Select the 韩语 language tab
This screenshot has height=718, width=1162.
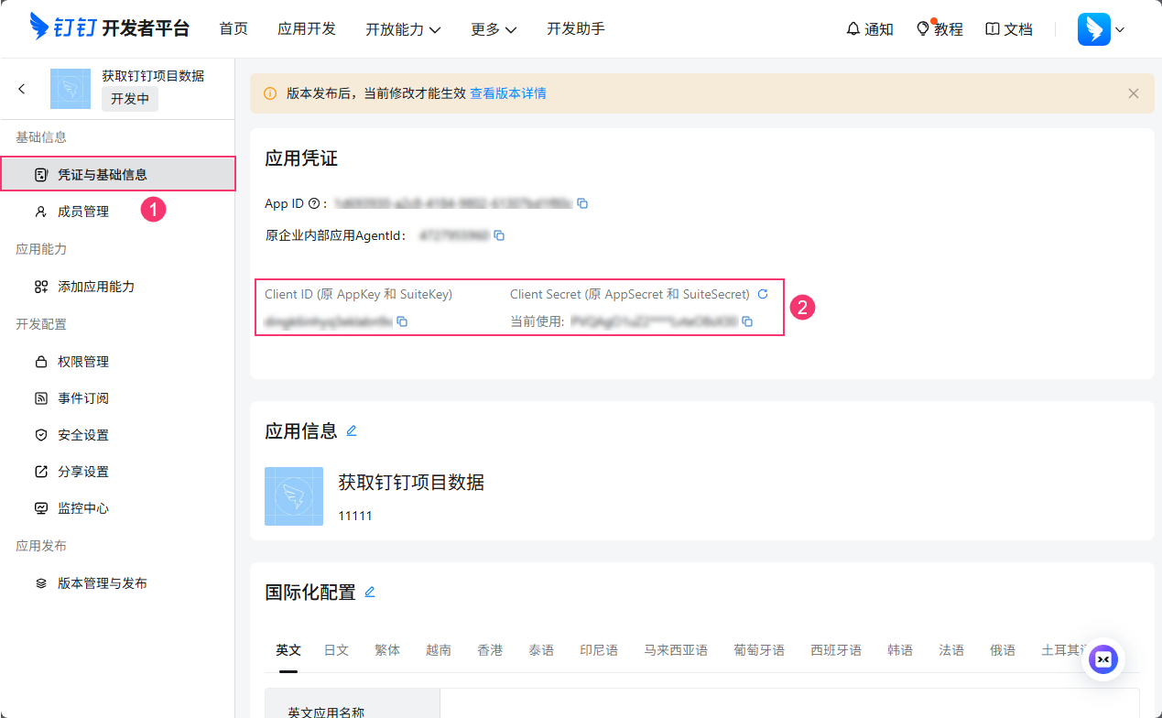click(900, 650)
